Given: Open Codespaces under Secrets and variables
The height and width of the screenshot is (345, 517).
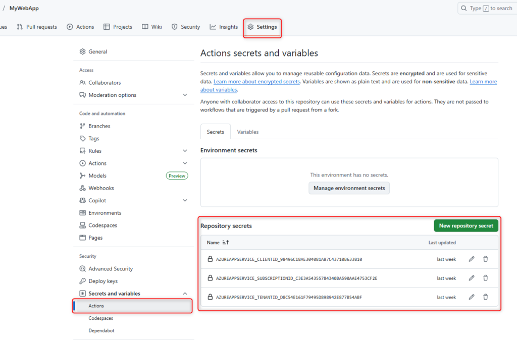Looking at the screenshot, I should pos(100,318).
